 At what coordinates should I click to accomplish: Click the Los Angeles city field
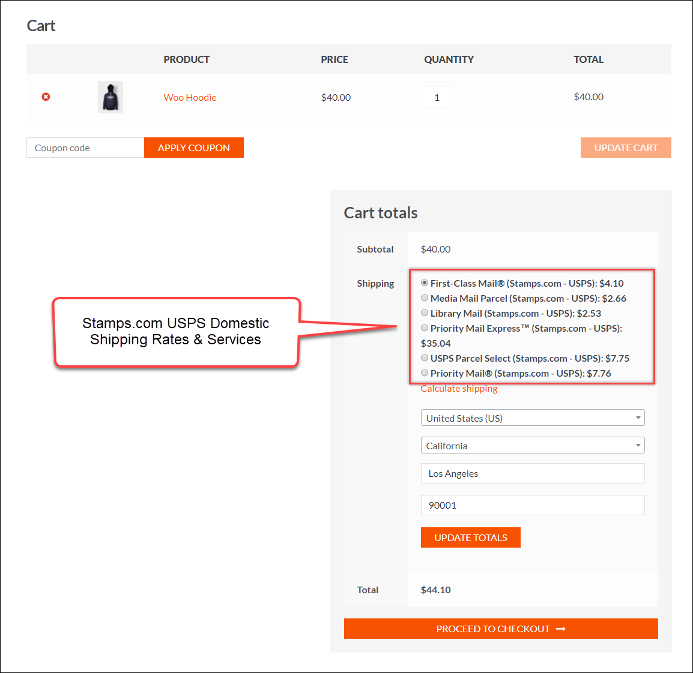click(x=533, y=473)
